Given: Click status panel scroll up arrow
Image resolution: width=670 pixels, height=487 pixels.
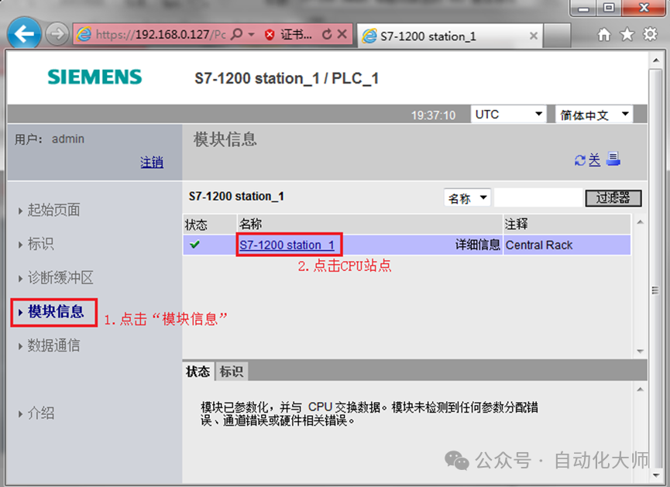Looking at the screenshot, I should (640, 389).
